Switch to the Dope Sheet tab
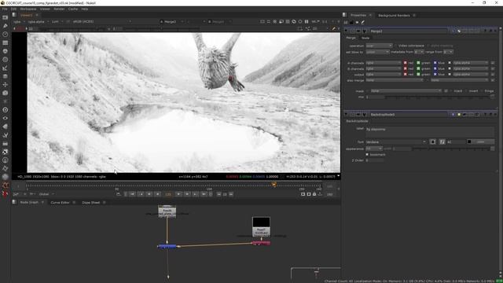This screenshot has height=283, width=503. pos(91,203)
